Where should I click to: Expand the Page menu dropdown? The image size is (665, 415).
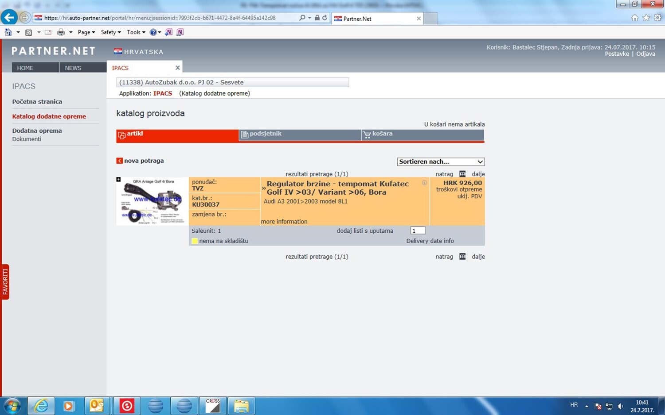coord(86,32)
